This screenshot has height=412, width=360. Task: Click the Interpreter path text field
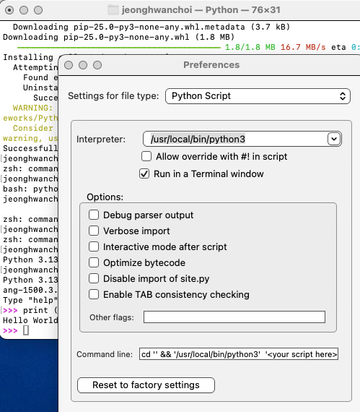(x=235, y=139)
